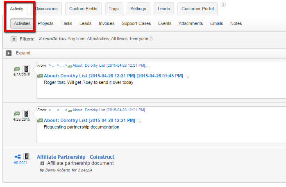The image size is (286, 187).
Task: Select the Support Cases sub-tab
Action: pos(136,24)
